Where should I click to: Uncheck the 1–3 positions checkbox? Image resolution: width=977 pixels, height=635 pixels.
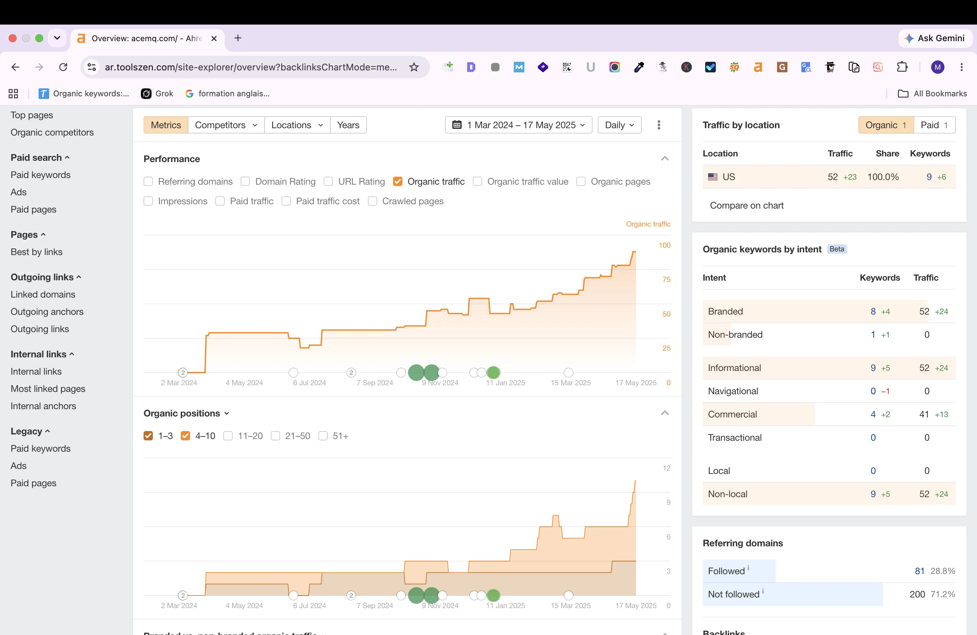point(148,436)
